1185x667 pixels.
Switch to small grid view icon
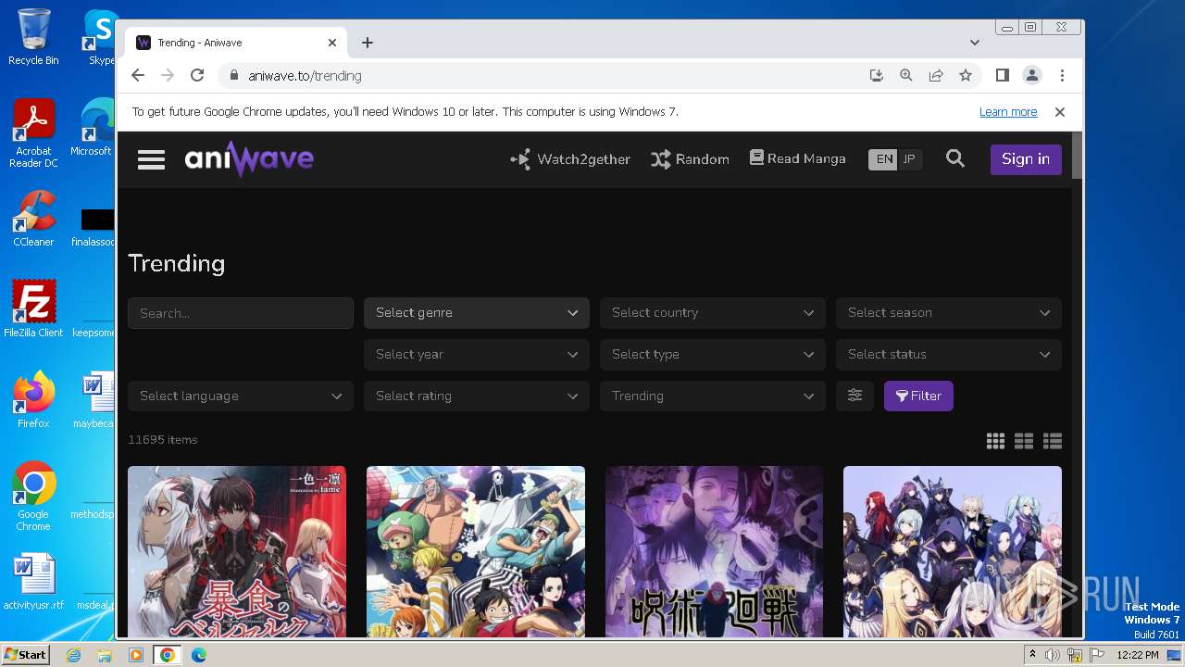tap(995, 441)
